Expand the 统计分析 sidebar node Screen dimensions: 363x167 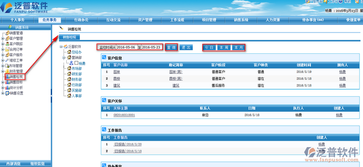tap(3, 88)
